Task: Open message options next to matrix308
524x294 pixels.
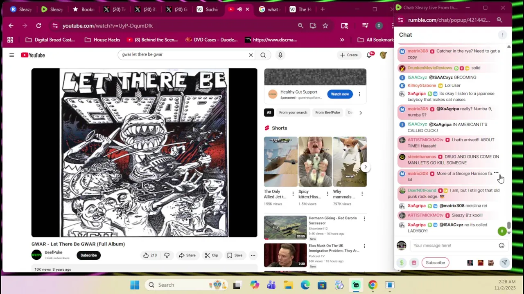Action: pyautogui.click(x=496, y=173)
